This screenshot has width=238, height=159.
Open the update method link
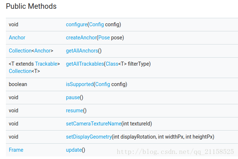point(74,150)
